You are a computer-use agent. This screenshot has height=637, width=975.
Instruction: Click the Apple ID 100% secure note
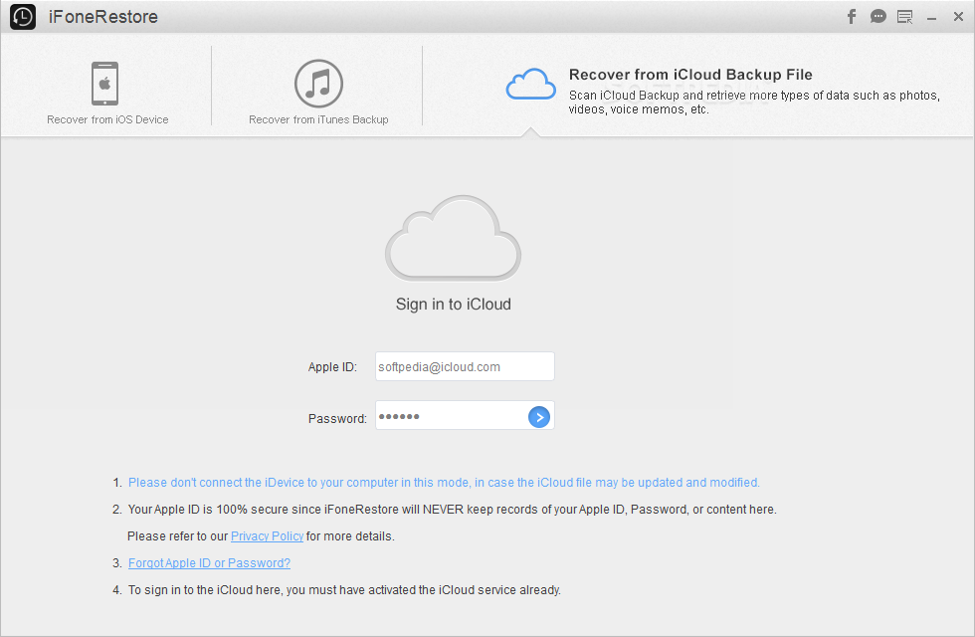click(x=452, y=510)
